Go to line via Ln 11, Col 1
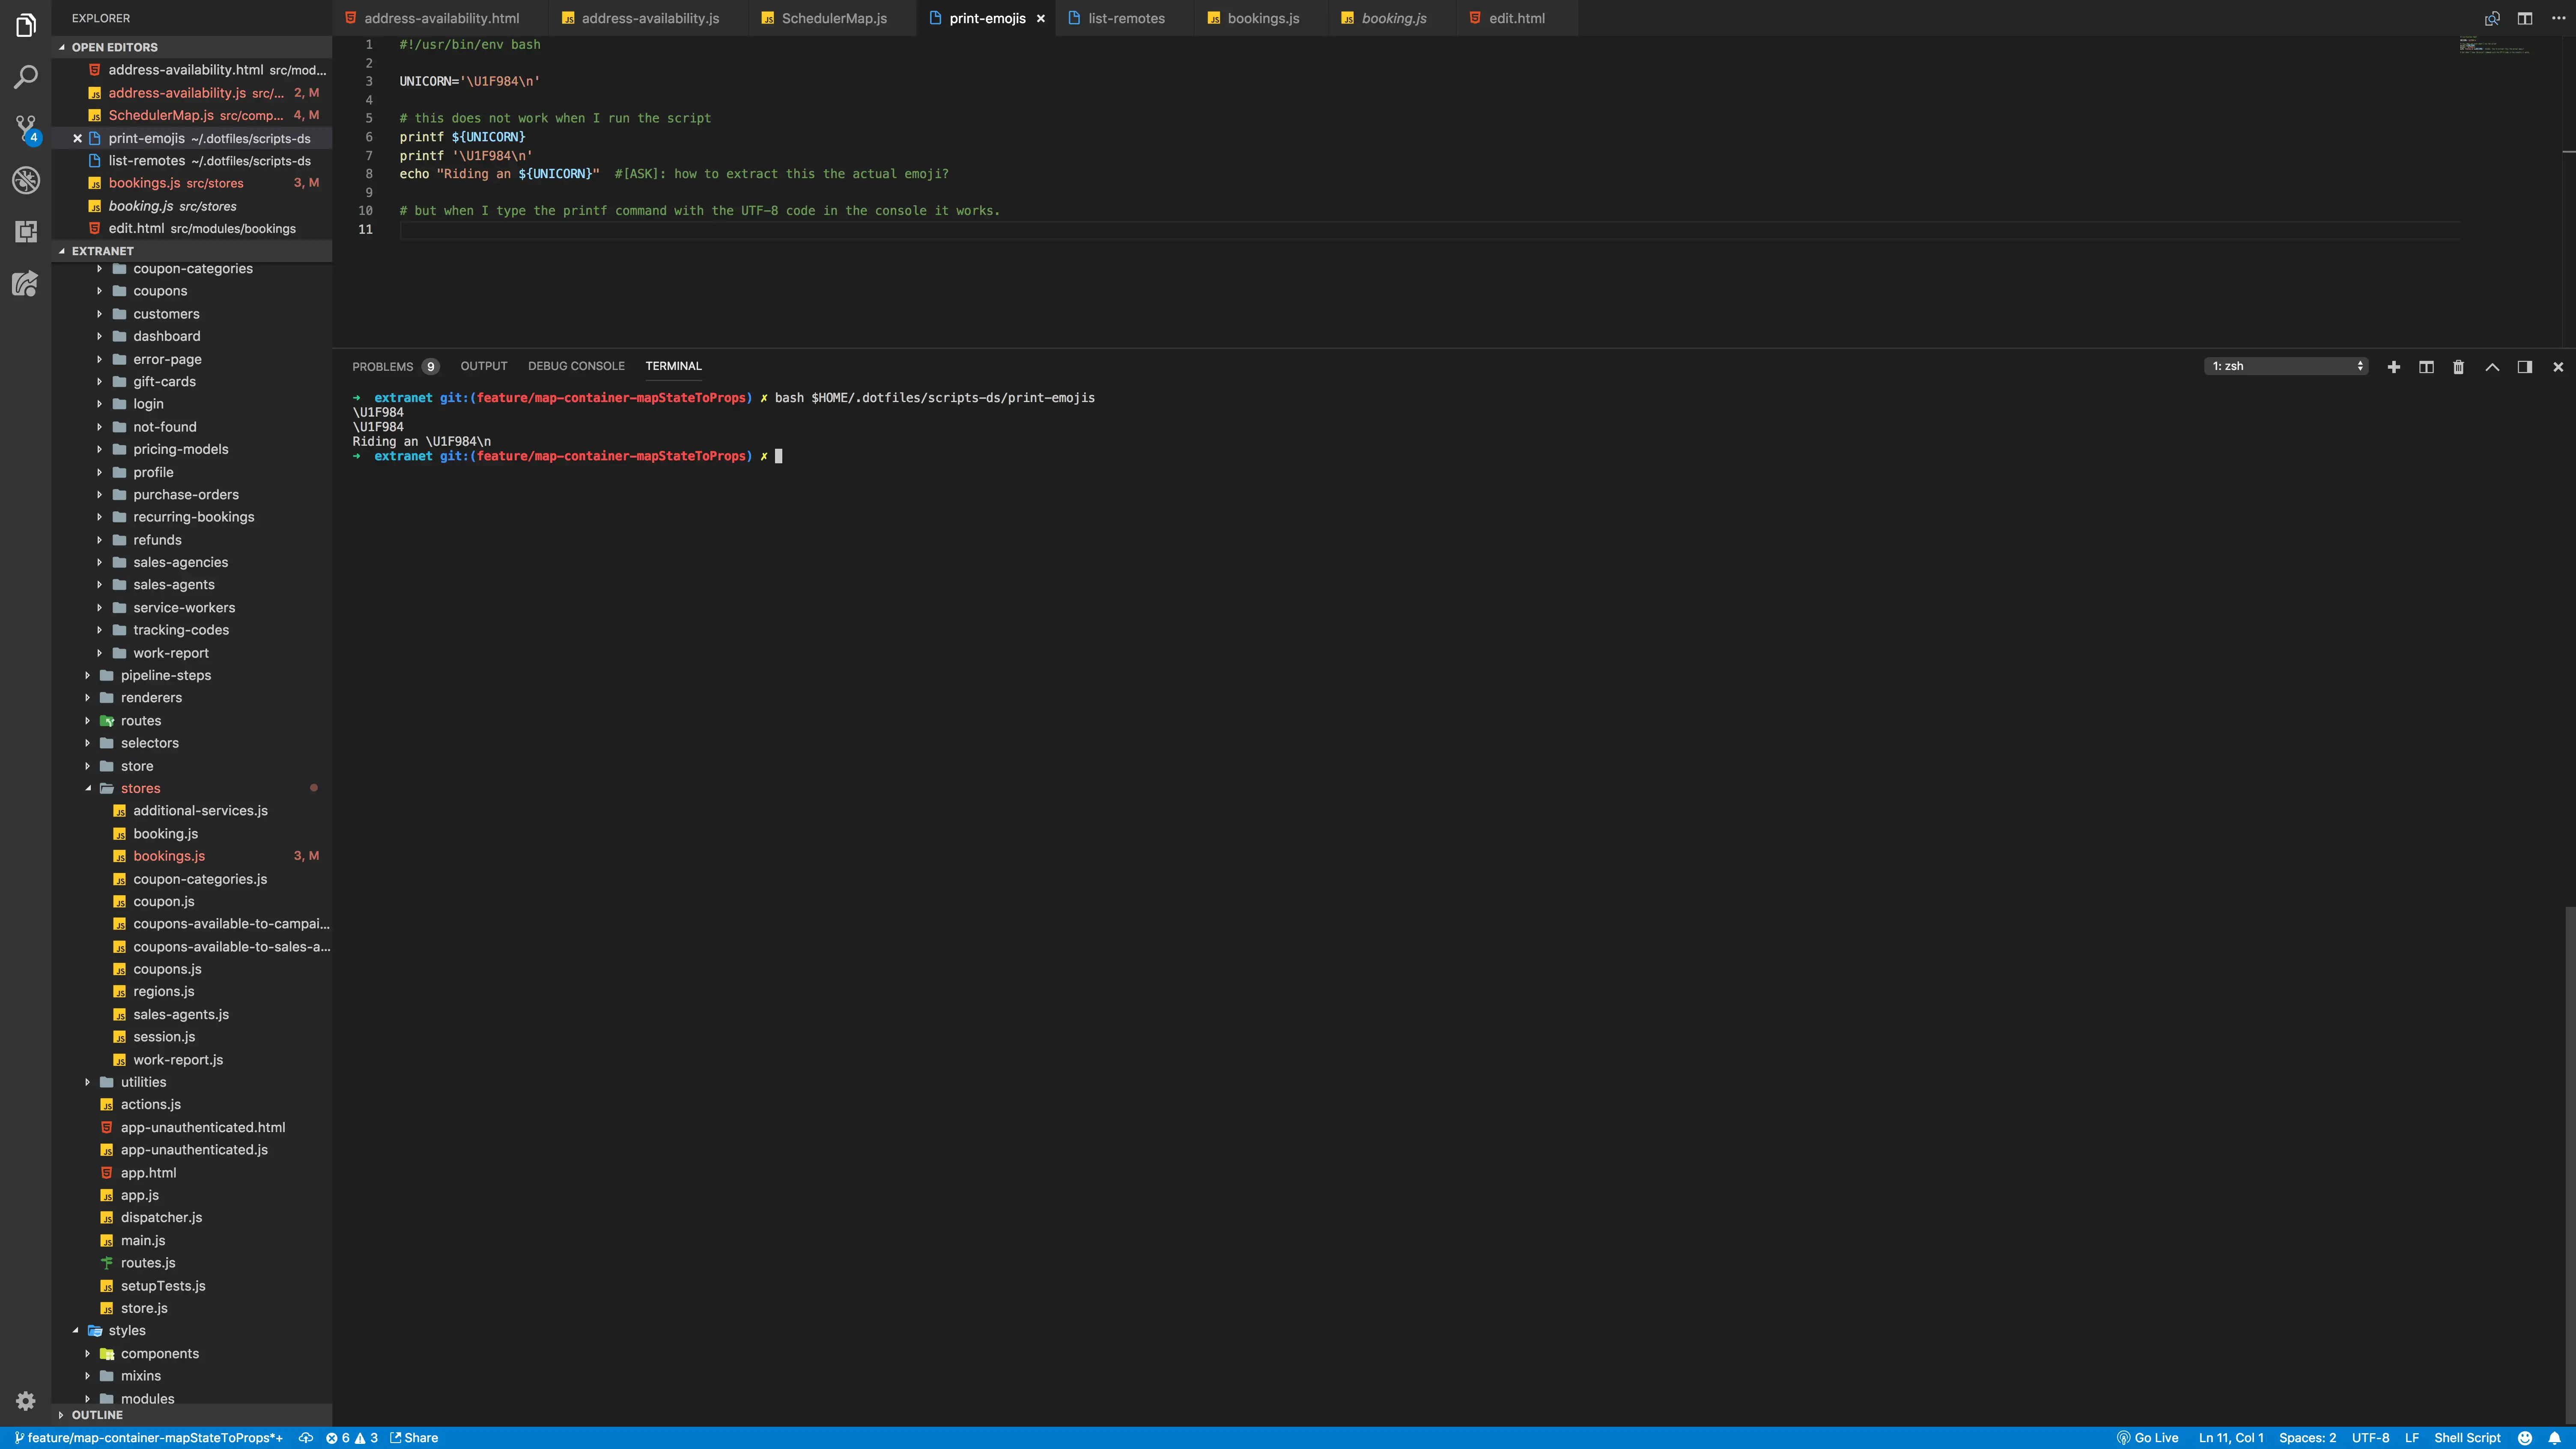 pyautogui.click(x=2231, y=1438)
